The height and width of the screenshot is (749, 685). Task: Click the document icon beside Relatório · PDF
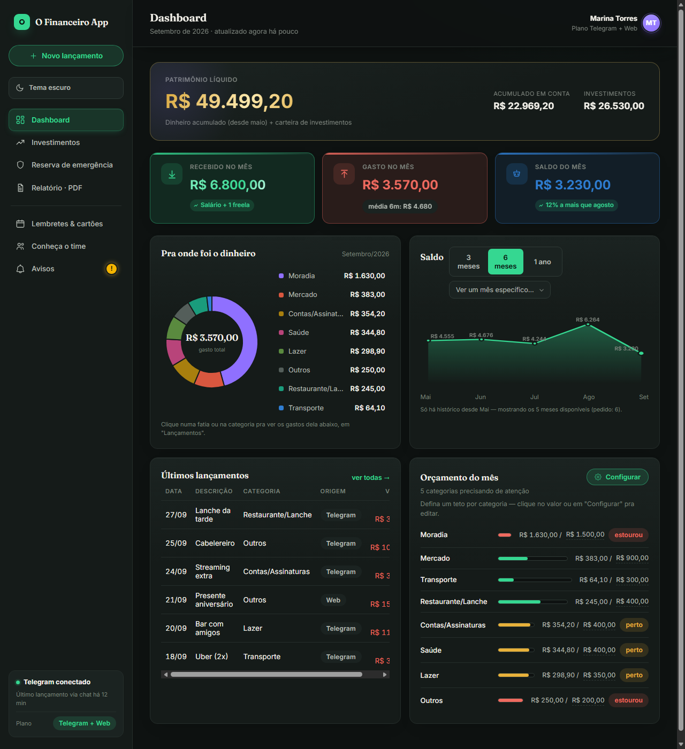pos(20,188)
